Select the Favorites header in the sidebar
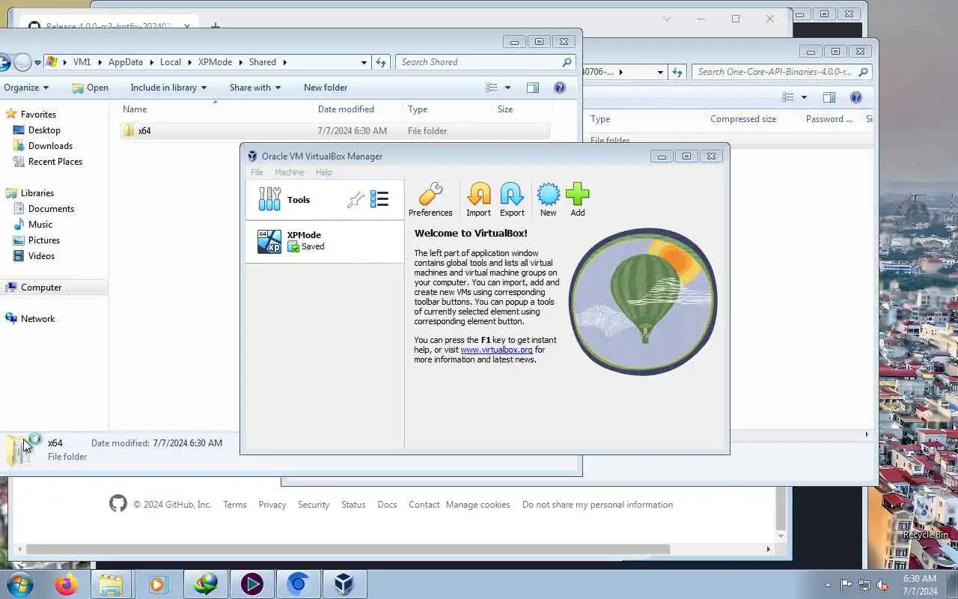The height and width of the screenshot is (599, 958). (38, 115)
